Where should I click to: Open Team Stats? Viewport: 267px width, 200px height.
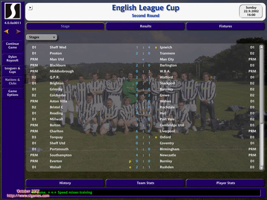[x=146, y=183]
